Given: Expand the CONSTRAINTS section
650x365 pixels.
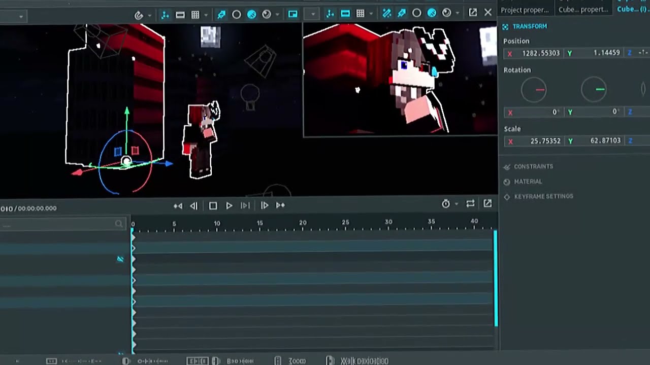Looking at the screenshot, I should (x=528, y=167).
